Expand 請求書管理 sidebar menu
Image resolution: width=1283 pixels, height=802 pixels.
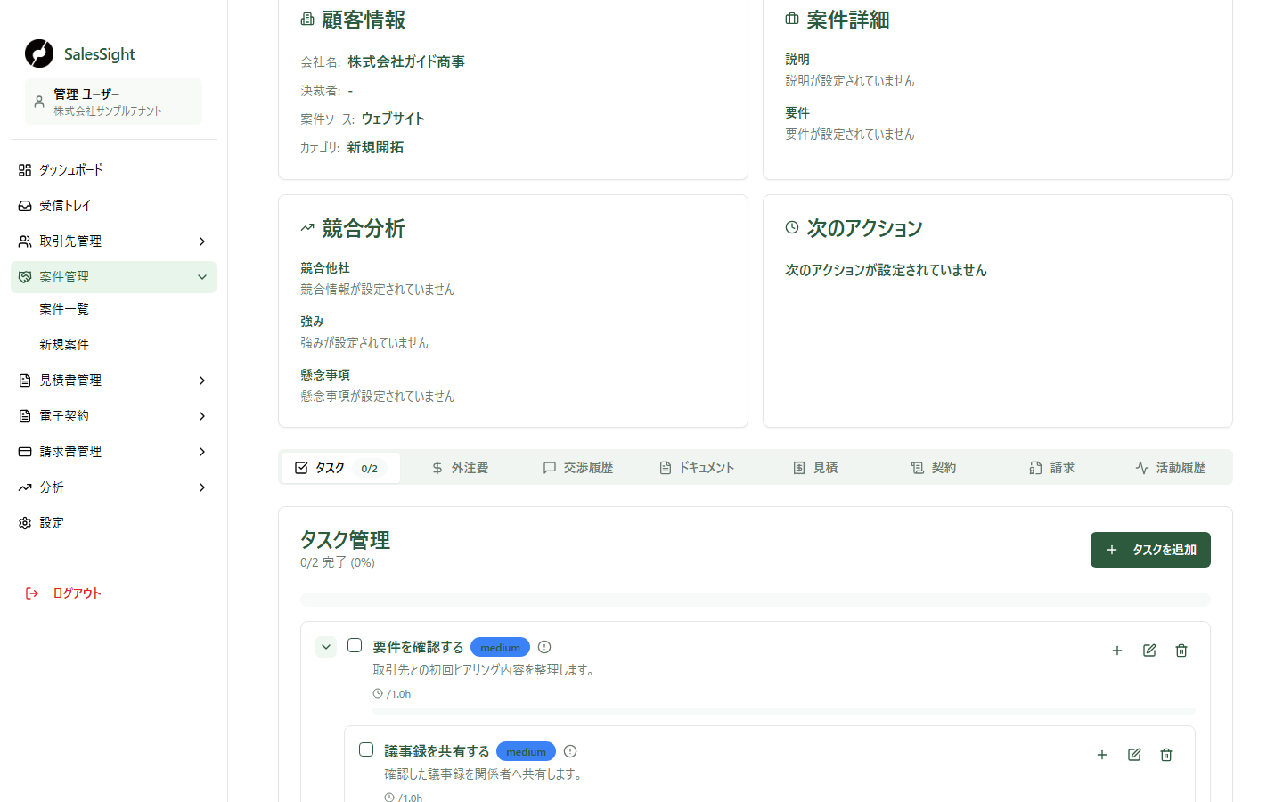point(113,452)
